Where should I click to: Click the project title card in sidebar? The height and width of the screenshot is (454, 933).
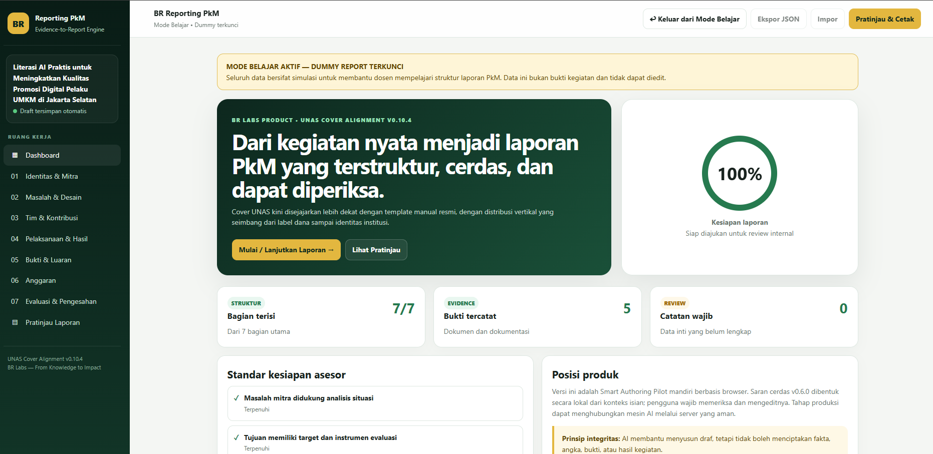(x=62, y=89)
